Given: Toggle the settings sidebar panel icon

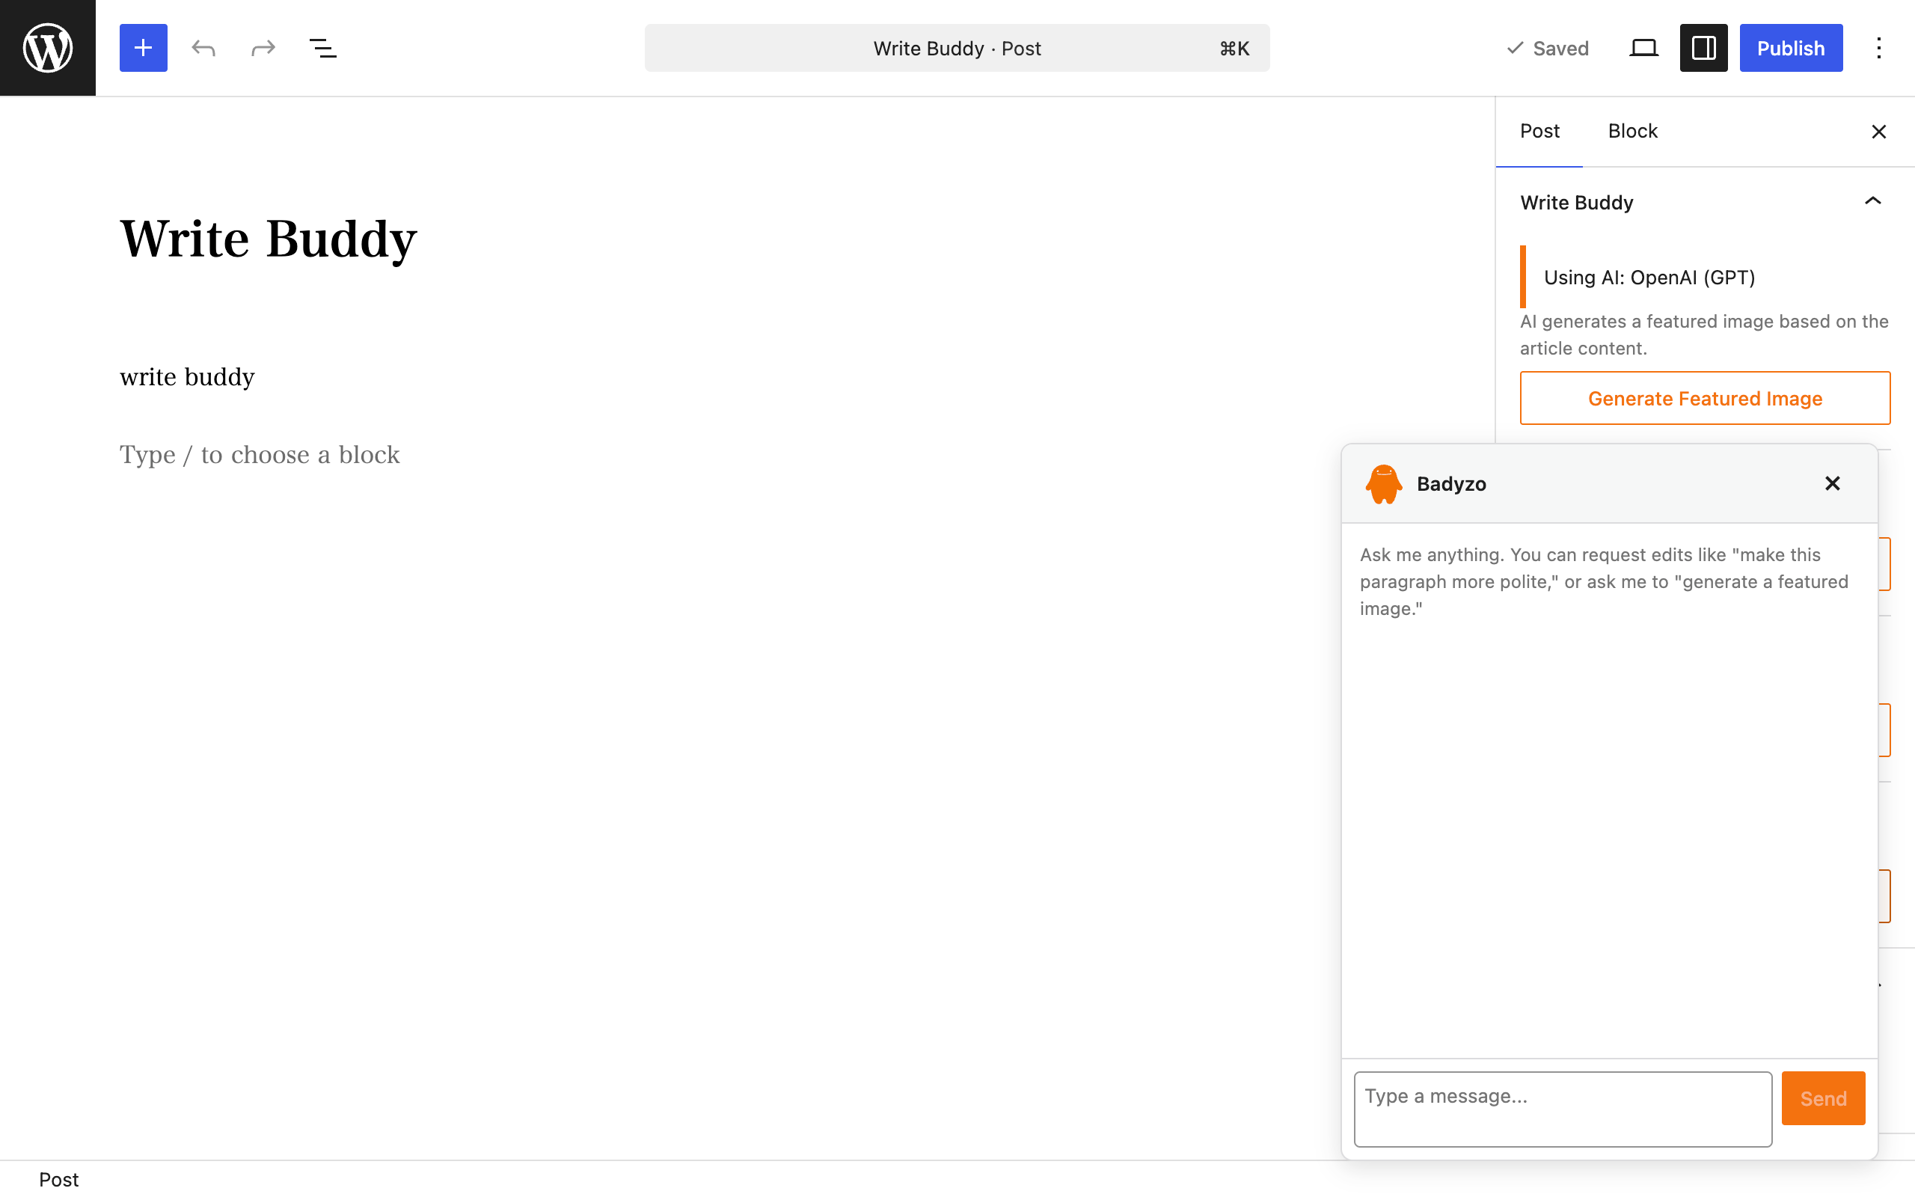Looking at the screenshot, I should click(x=1704, y=47).
